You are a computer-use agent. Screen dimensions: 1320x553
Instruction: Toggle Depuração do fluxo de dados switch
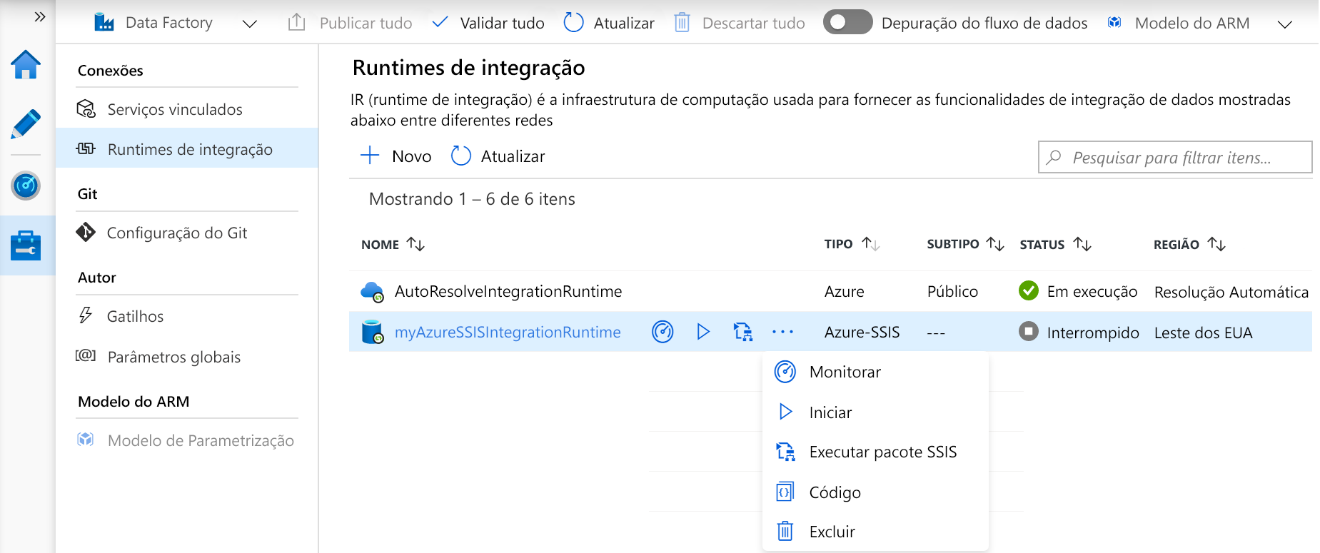click(847, 22)
